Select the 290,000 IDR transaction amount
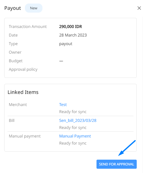Image resolution: width=143 pixels, height=173 pixels. click(70, 26)
